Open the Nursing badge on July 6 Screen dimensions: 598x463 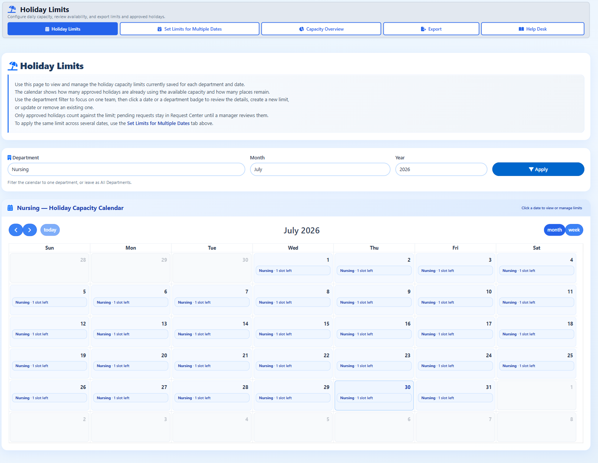pyautogui.click(x=131, y=302)
